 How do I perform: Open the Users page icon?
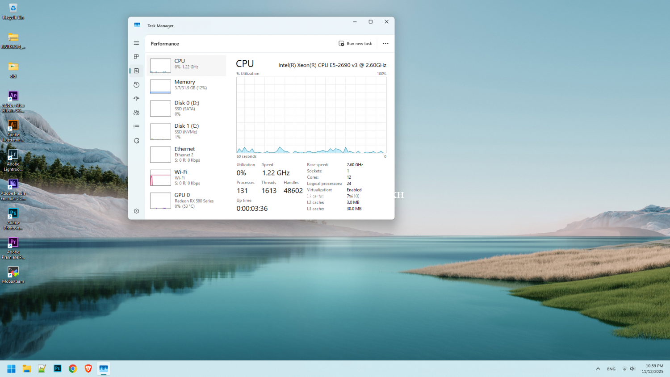137,113
